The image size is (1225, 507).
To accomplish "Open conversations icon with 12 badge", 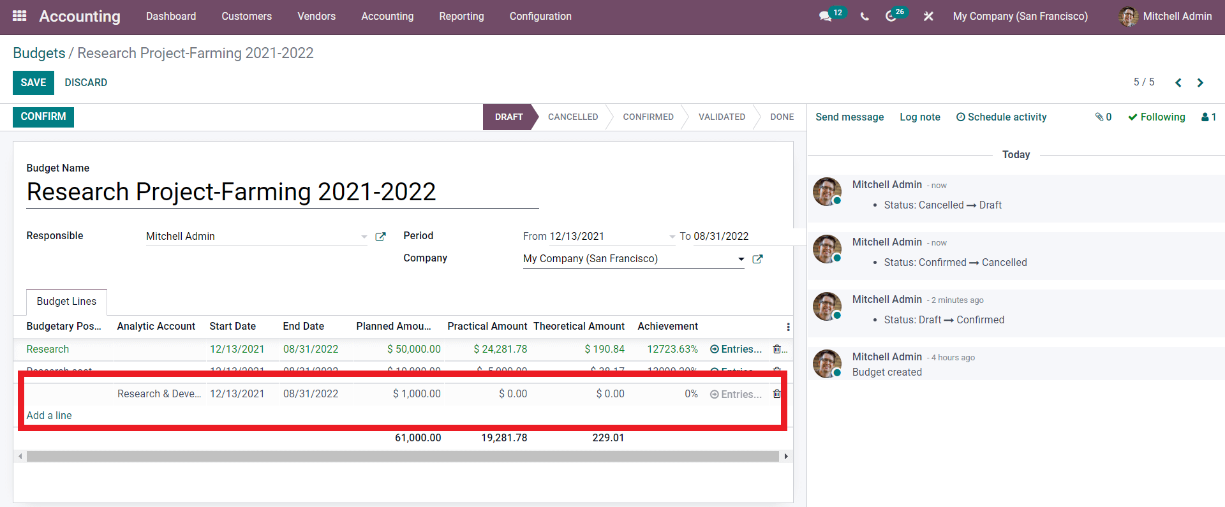I will [832, 15].
